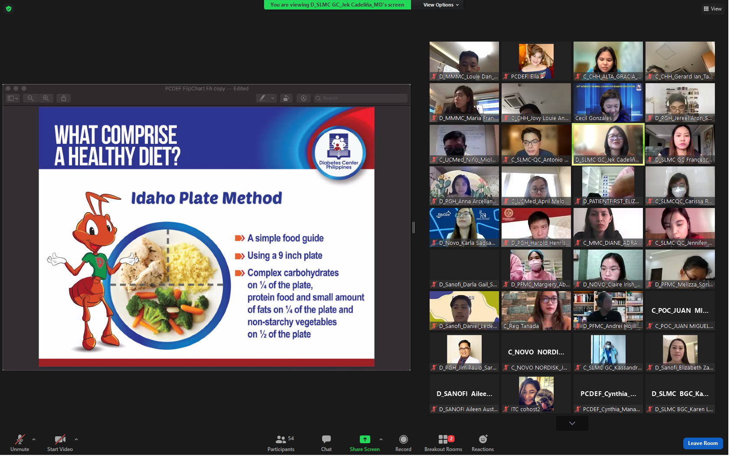Click the screen-viewing green notification banner

coord(337,5)
